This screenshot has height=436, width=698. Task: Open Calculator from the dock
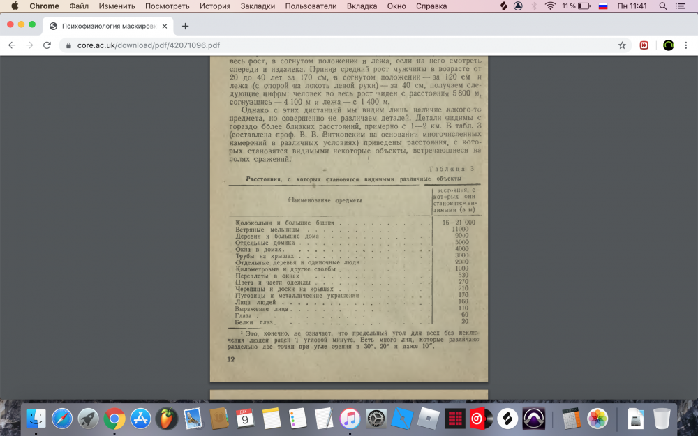pyautogui.click(x=571, y=419)
